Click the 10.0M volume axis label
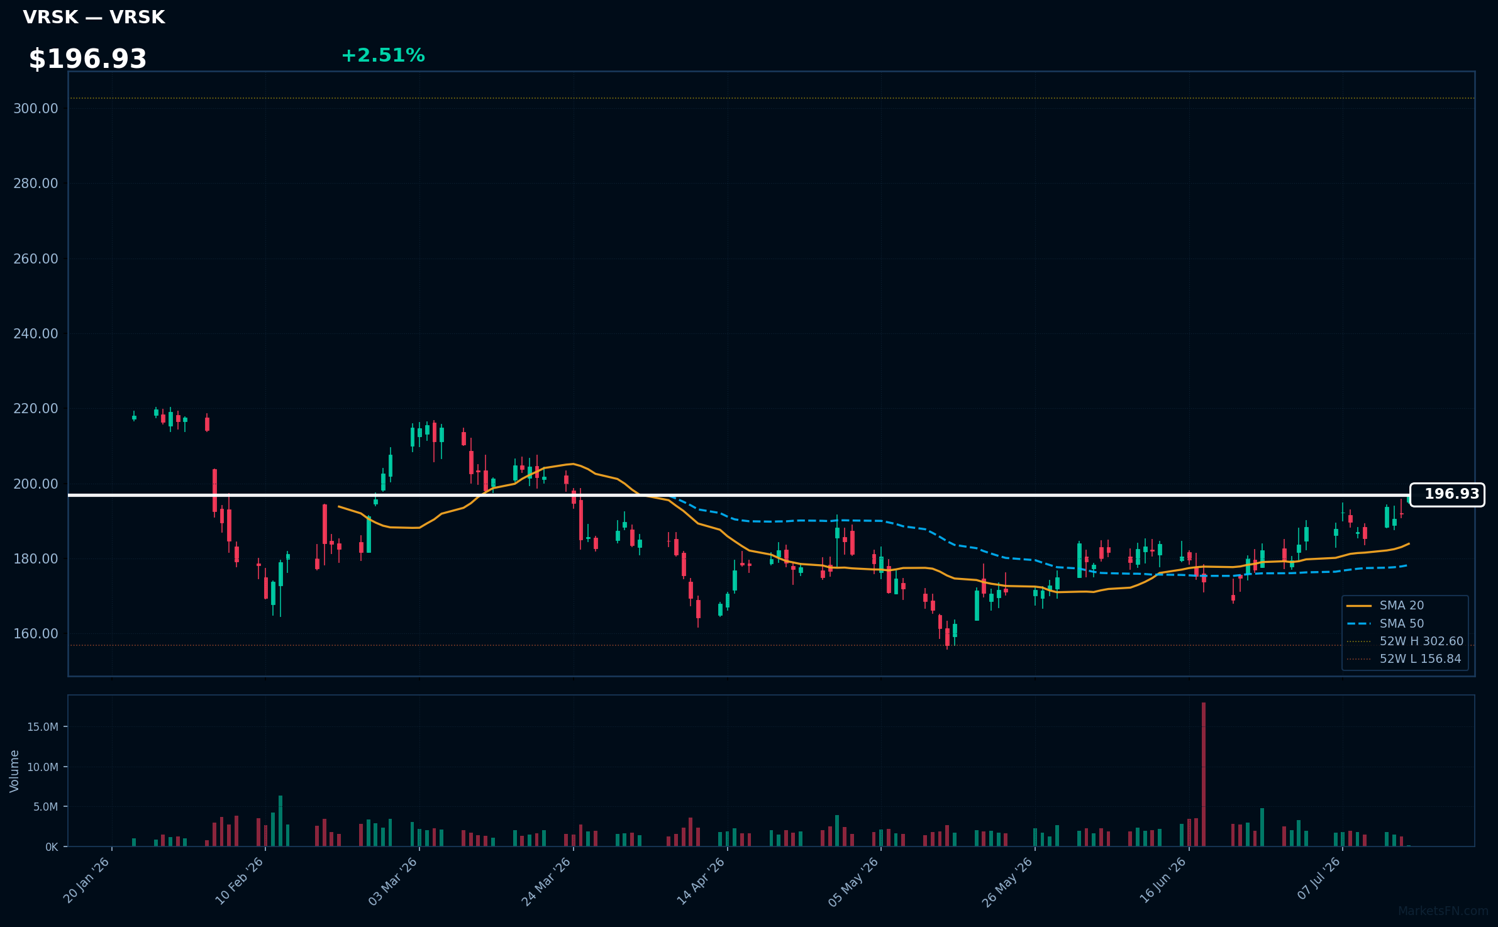This screenshot has height=927, width=1498. [43, 767]
